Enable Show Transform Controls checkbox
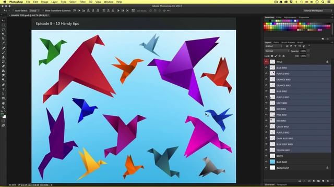334x187 pixels. coord(43,10)
